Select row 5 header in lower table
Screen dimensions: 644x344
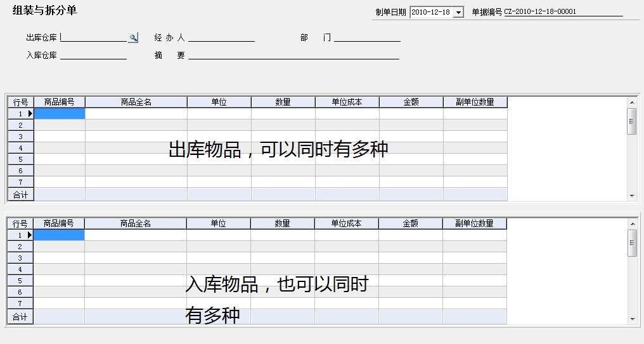20,281
